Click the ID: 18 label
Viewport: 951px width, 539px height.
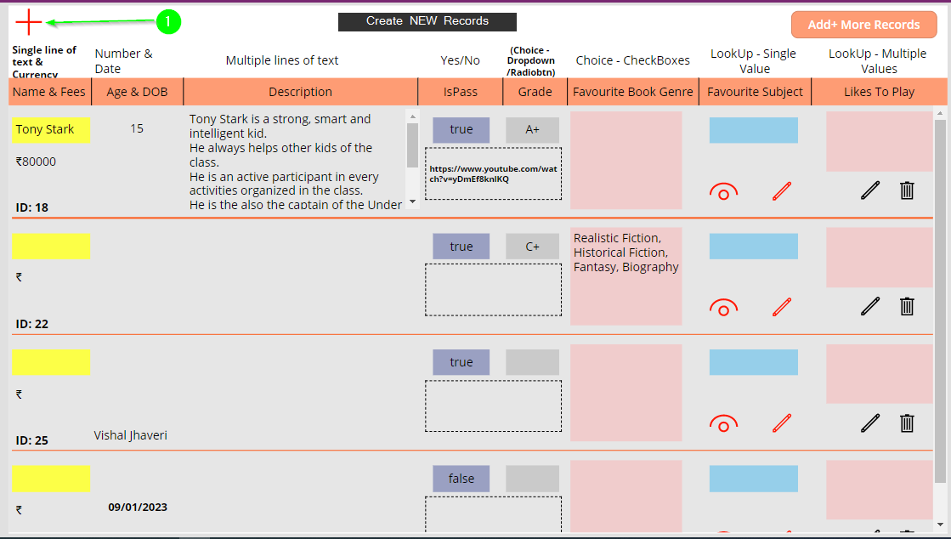(x=32, y=207)
